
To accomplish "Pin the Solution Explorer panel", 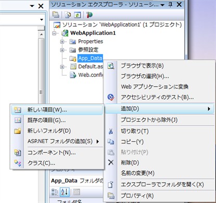I will 170,5.
